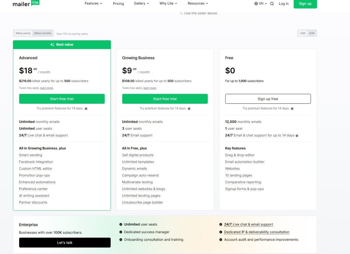The height and width of the screenshot is (254, 350).
Task: Open the Log in page
Action: [x=283, y=3]
